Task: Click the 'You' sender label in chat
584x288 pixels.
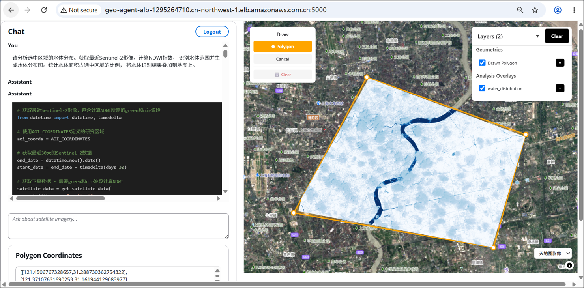Action: tap(13, 45)
